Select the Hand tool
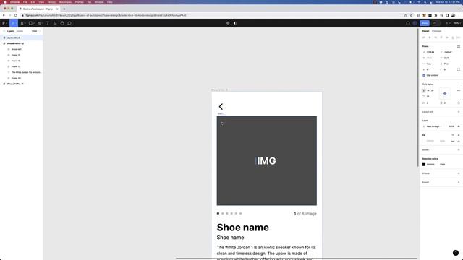463x260 pixels. pos(62,23)
